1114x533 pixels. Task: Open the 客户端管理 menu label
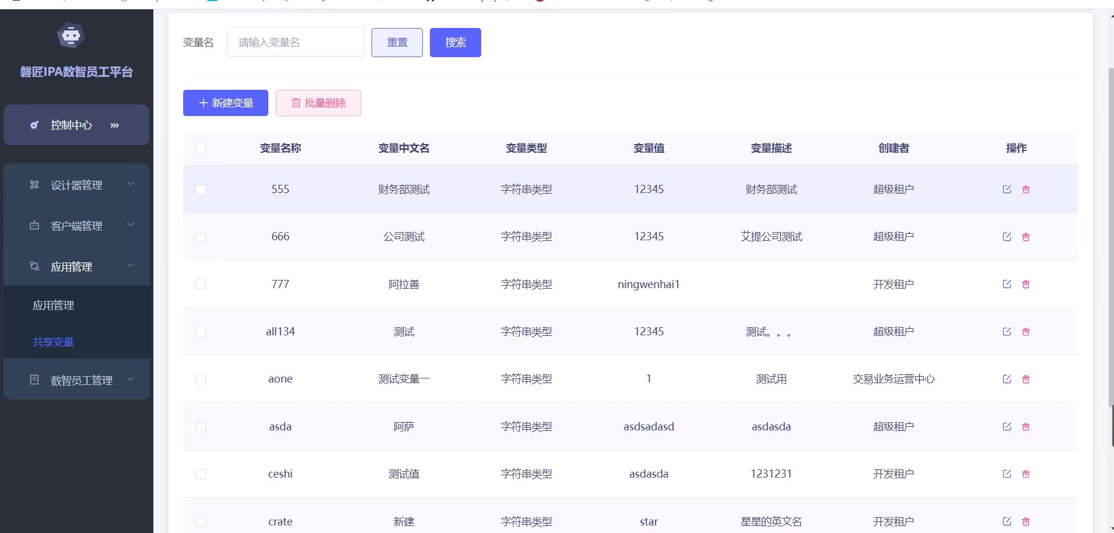click(76, 226)
